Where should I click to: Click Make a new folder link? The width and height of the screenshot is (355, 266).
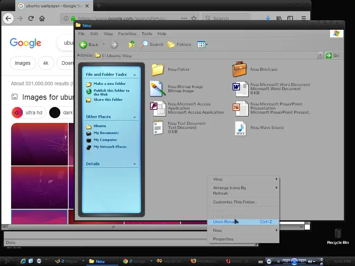110,84
